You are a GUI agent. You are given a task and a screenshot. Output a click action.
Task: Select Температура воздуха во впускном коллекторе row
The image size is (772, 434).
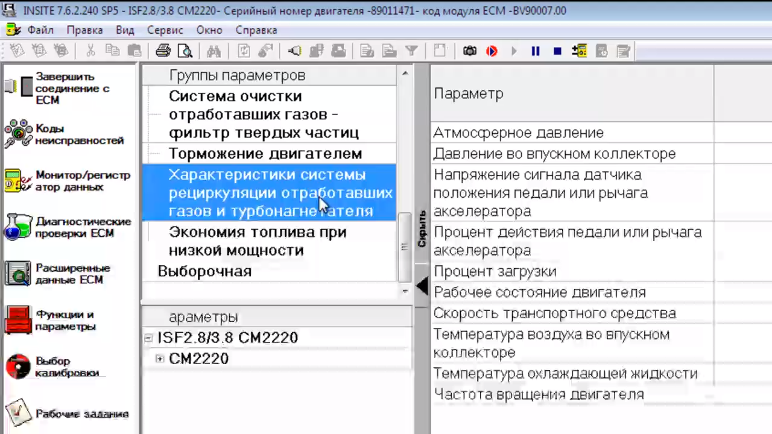[572, 344]
